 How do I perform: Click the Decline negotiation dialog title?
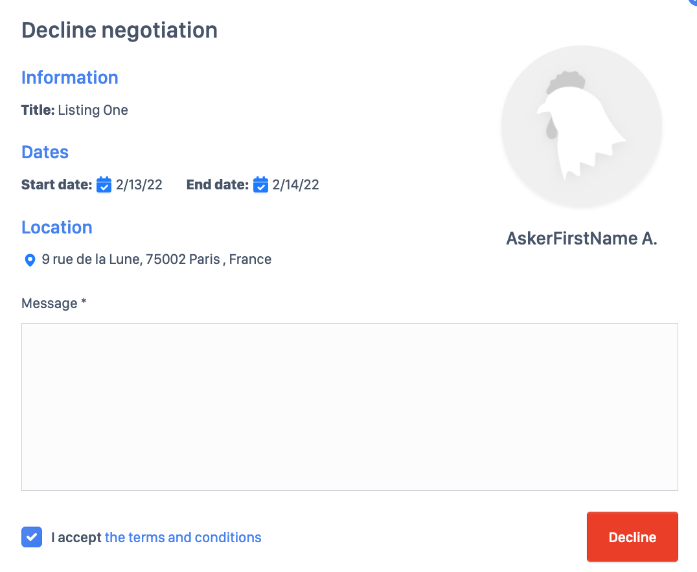click(x=119, y=30)
